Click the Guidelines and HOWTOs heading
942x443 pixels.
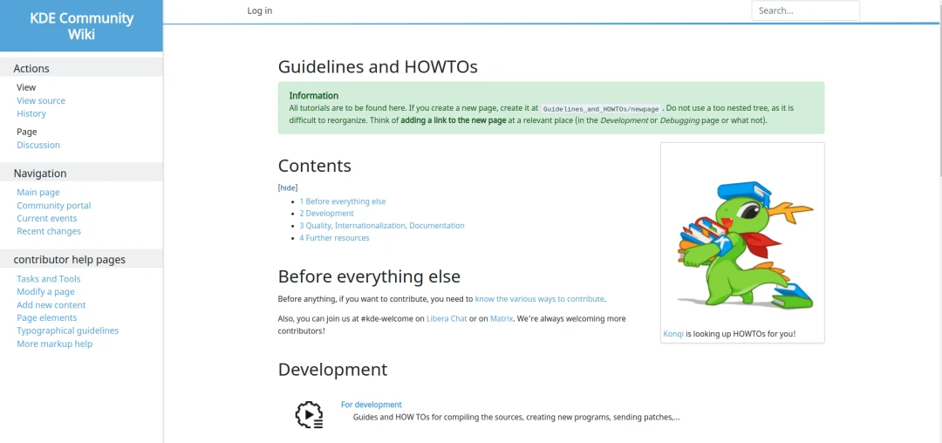[x=378, y=66]
